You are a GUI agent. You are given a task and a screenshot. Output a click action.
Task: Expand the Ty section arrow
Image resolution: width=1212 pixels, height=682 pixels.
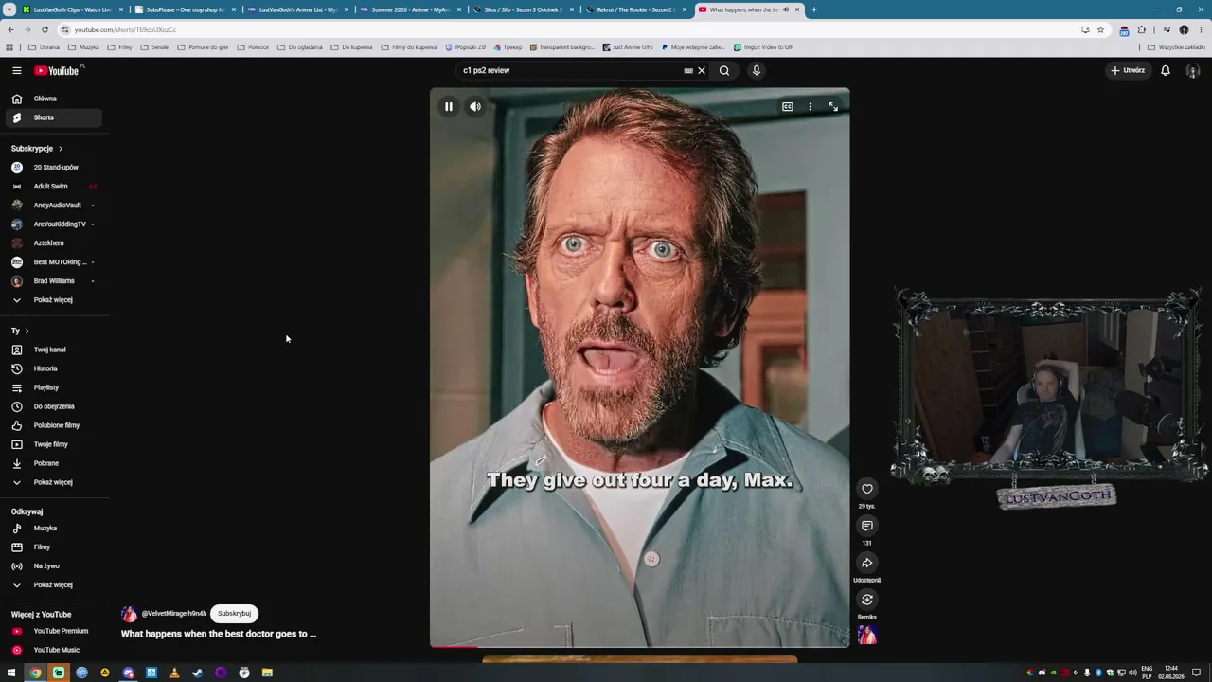coord(27,331)
